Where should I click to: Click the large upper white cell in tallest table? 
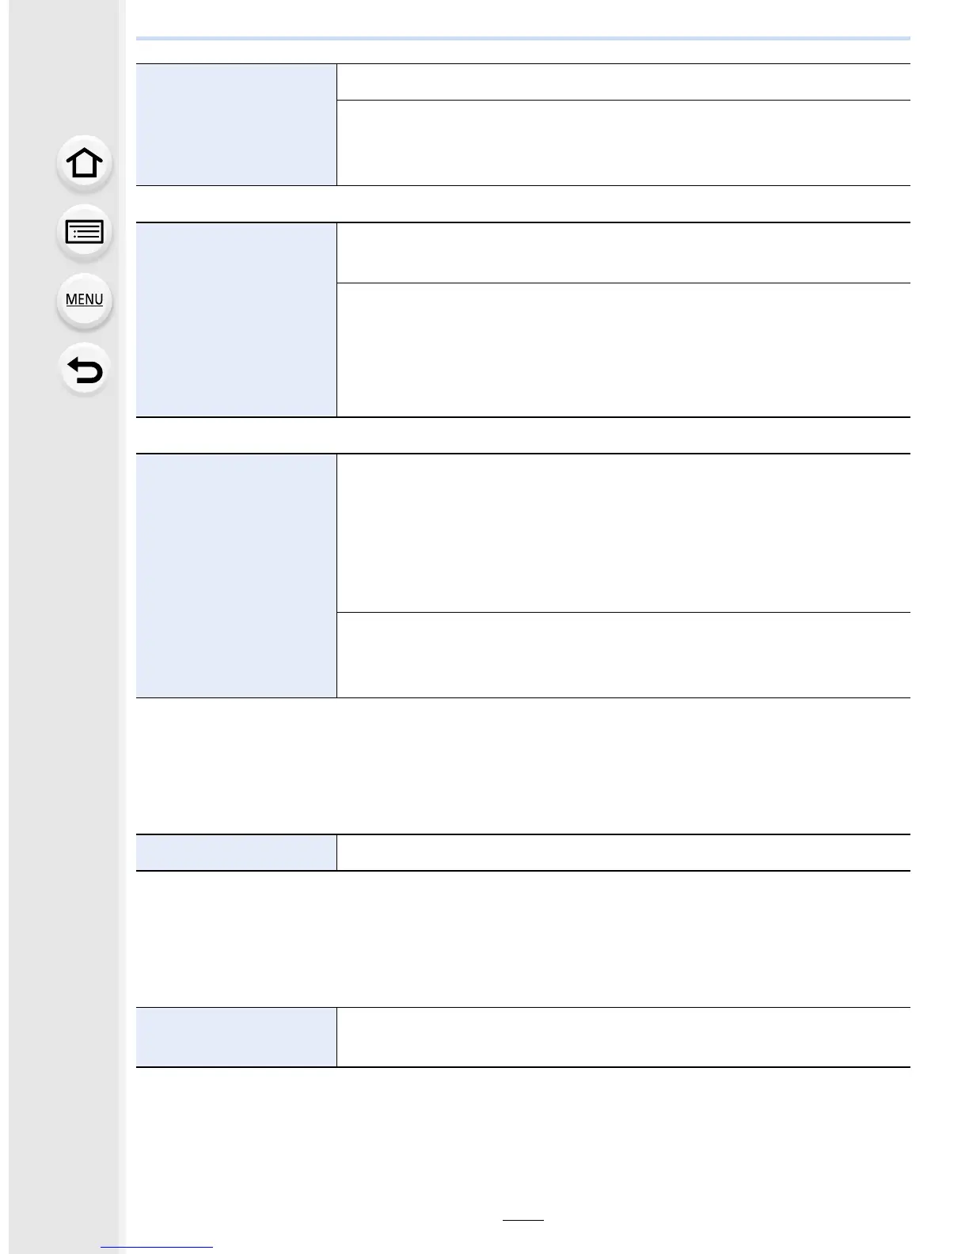[623, 533]
